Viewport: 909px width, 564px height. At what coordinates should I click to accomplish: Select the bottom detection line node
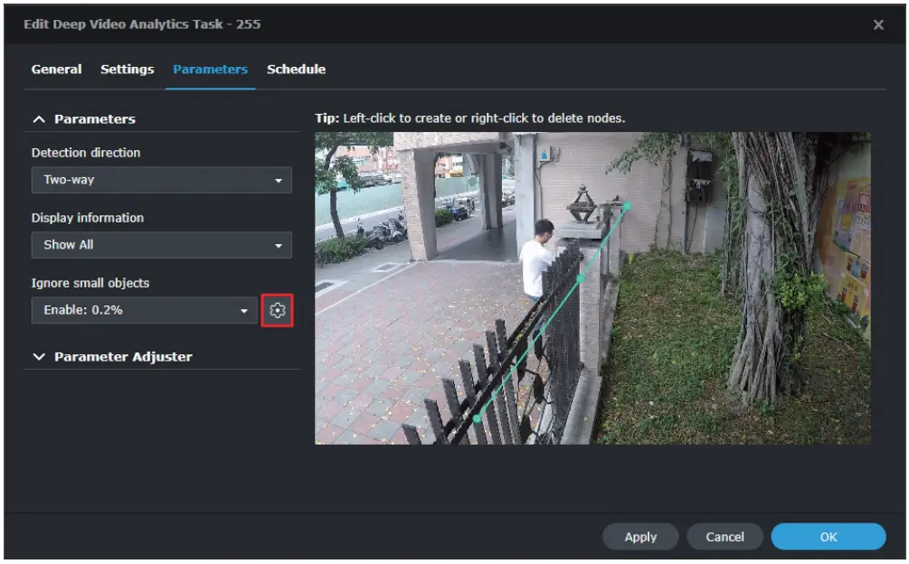coord(477,419)
